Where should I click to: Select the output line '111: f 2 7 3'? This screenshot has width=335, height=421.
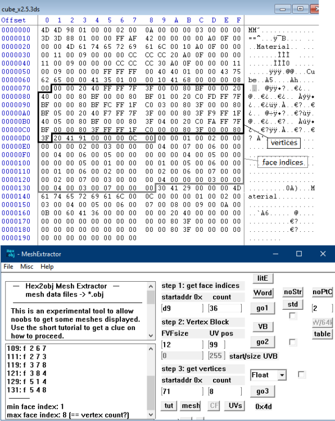pos(26,356)
